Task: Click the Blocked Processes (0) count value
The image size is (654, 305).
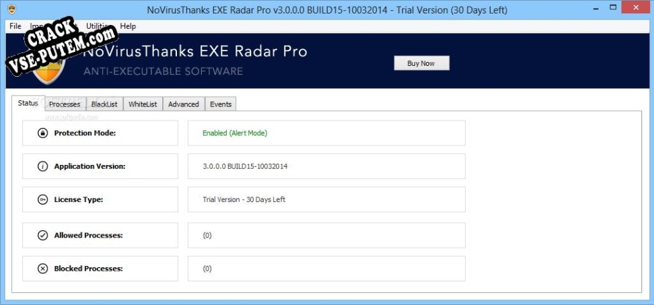Action: [207, 269]
